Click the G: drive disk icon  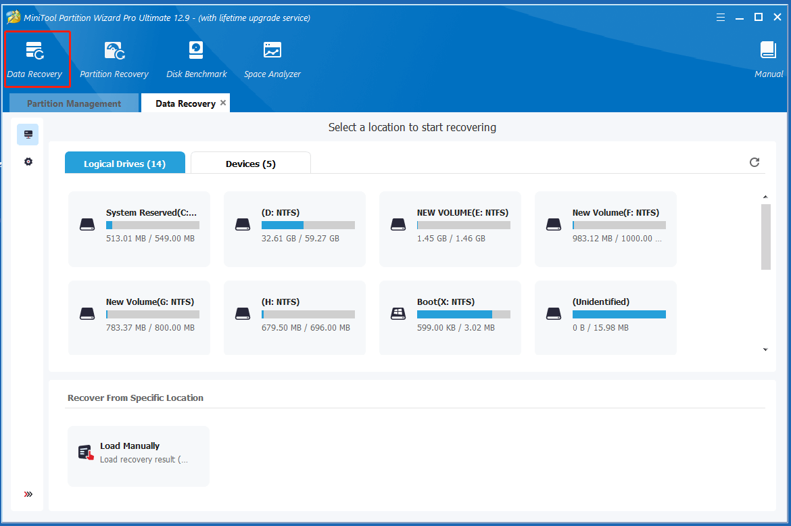[x=87, y=314]
